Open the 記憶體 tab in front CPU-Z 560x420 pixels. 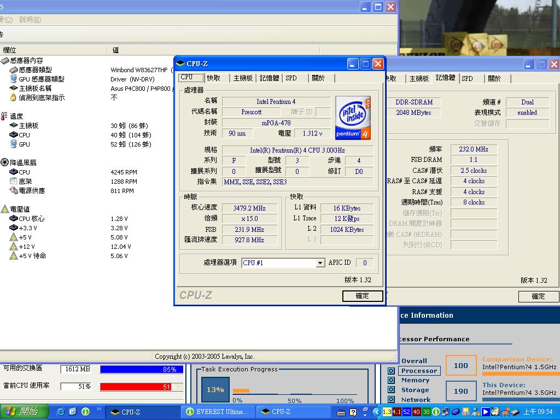[269, 78]
